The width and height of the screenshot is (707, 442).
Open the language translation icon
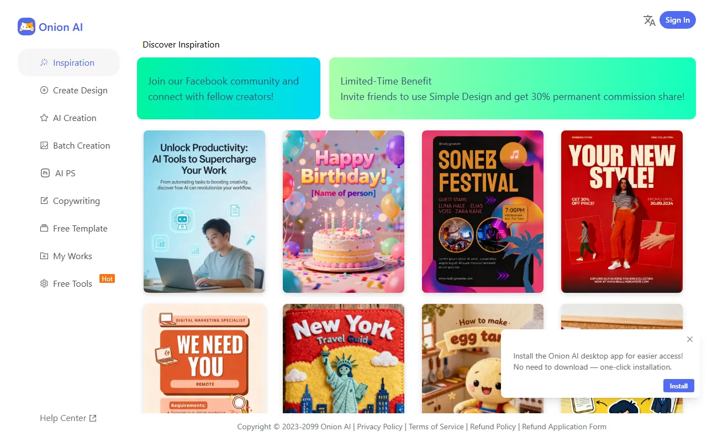[650, 20]
